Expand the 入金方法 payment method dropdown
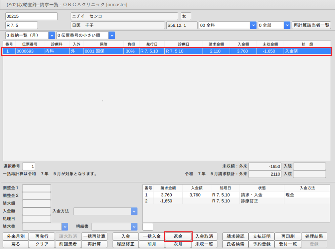335x249 pixels. pyautogui.click(x=134, y=211)
